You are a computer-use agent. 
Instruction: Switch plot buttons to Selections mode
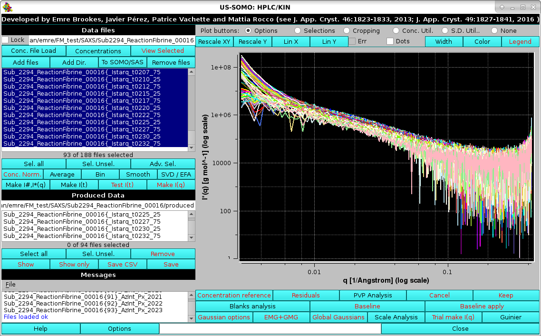299,30
